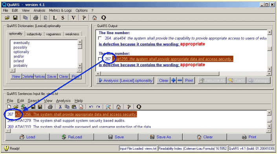The width and height of the screenshot is (277, 154).
Task: Run Syntactic analysis with the S icon
Action: (x=63, y=18)
